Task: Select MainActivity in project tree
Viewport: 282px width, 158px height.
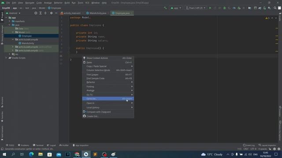Action: point(28,43)
